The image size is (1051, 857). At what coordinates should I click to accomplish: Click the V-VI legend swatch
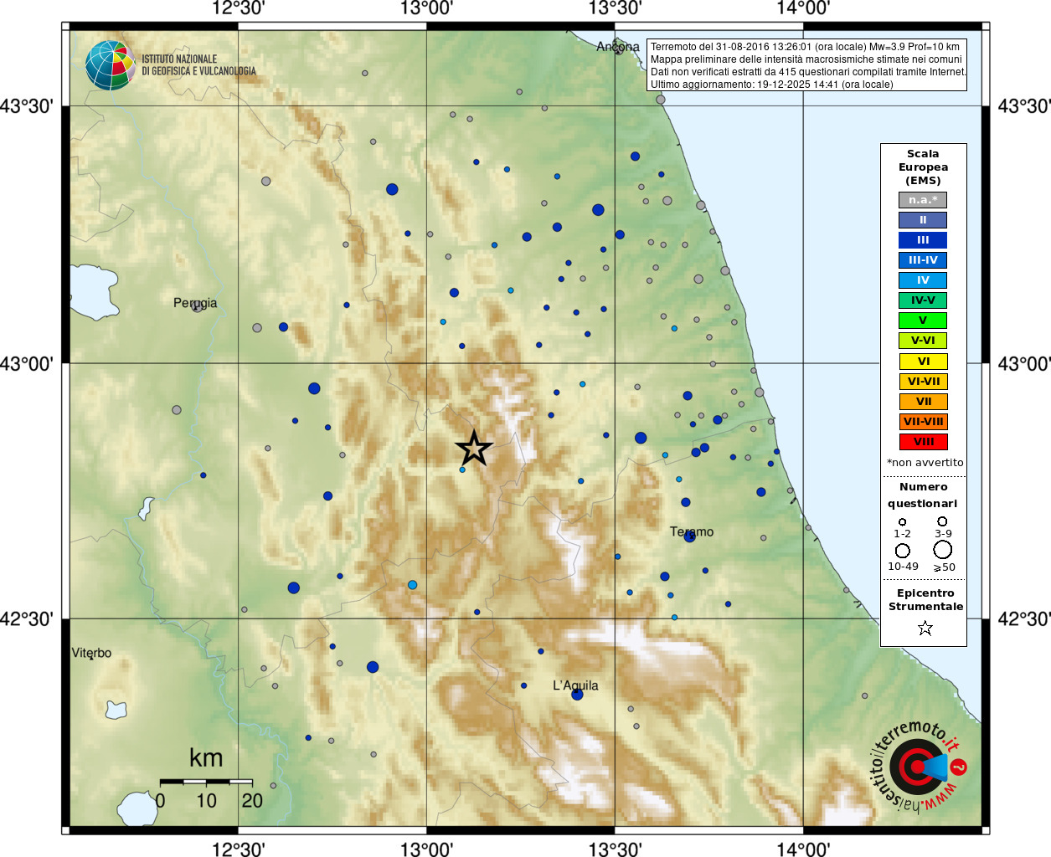(923, 341)
